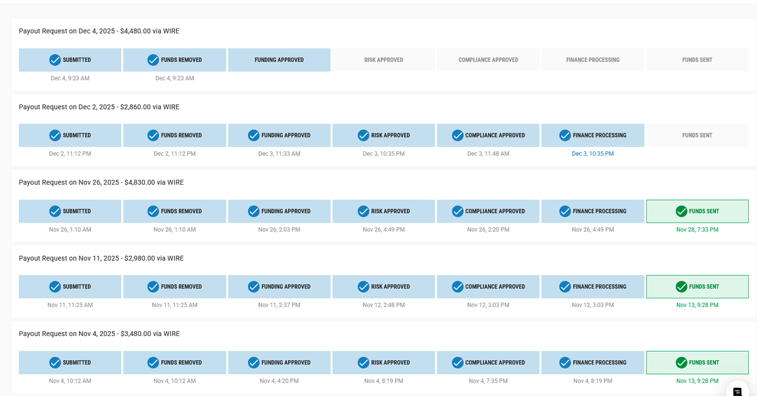Click the Nov 26, 2:03 PM timestamp

pos(279,230)
